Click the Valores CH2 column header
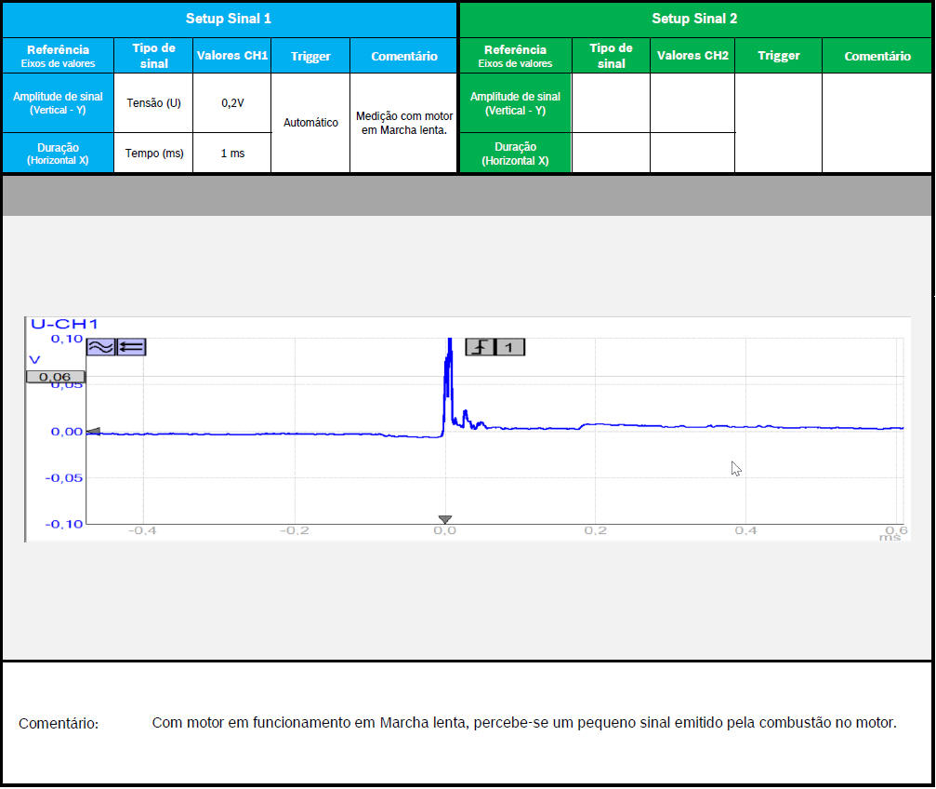The height and width of the screenshot is (789, 936). click(692, 56)
